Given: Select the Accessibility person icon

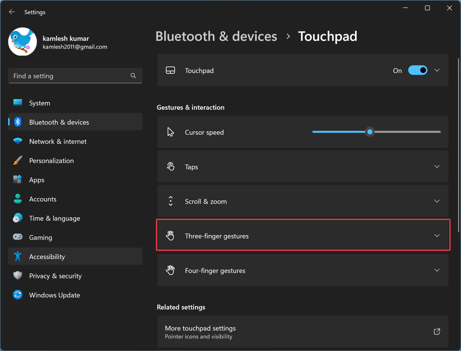Looking at the screenshot, I should (x=18, y=256).
